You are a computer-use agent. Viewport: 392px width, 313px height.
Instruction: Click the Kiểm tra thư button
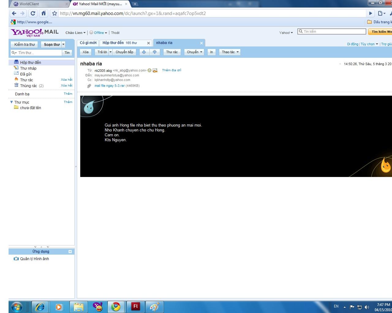click(x=24, y=44)
